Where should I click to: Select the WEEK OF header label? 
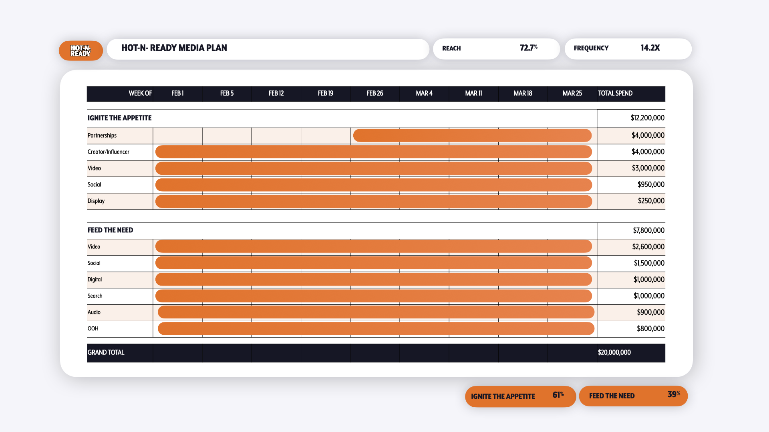(140, 94)
